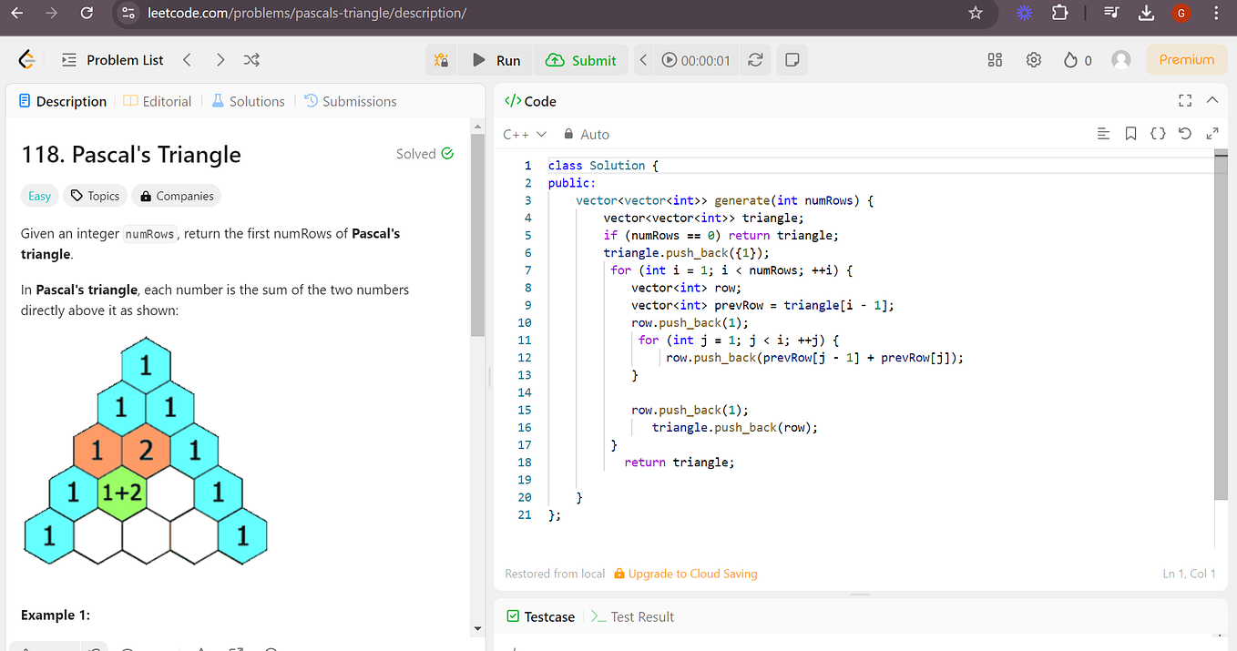Open the Problem List panel
The image size is (1237, 651).
[x=113, y=60]
